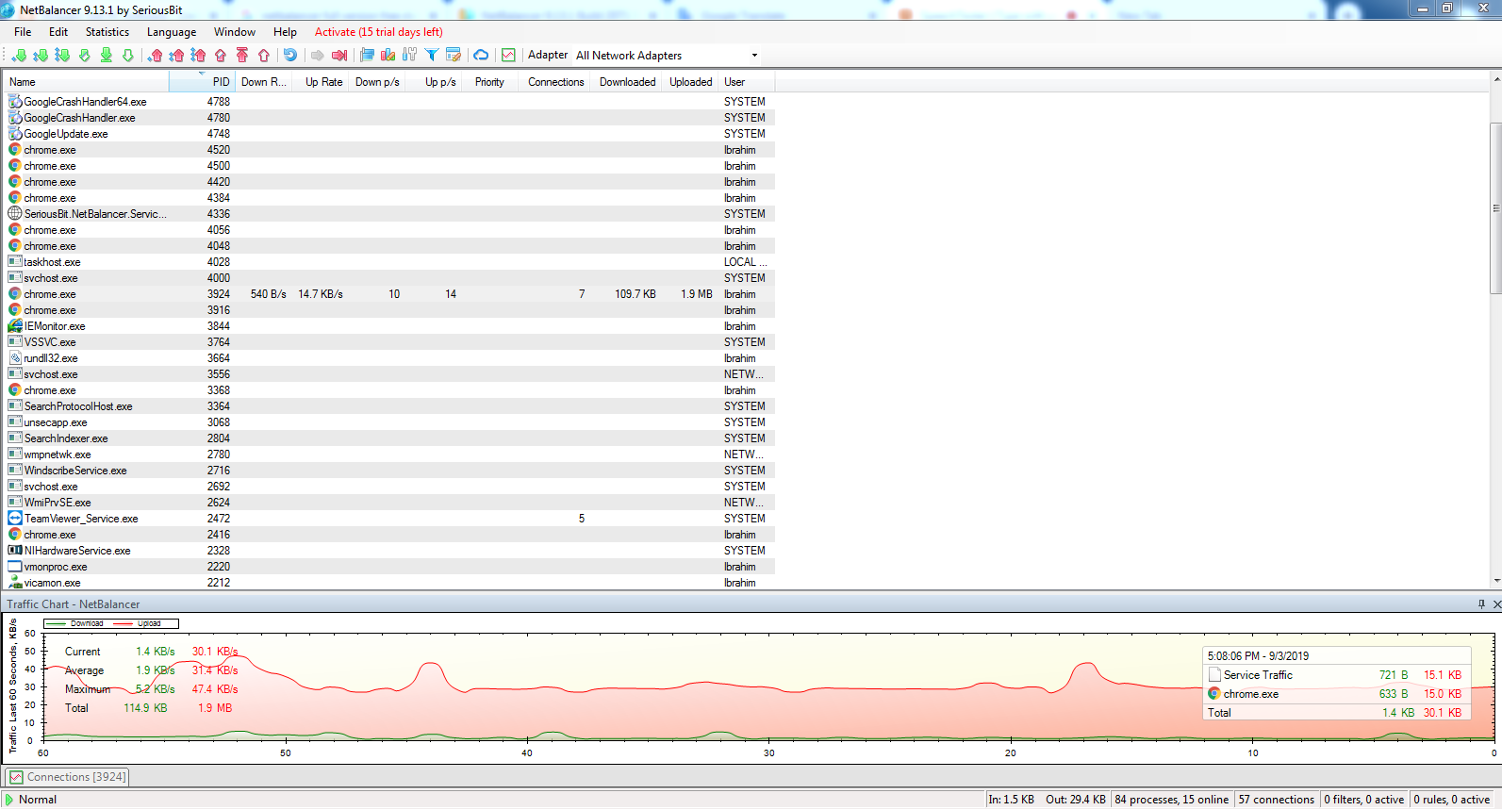
Task: Click the gray right arrow toolbar icon
Action: 318,56
